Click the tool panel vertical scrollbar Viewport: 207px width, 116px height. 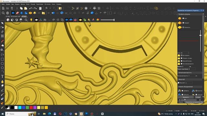[x=203, y=47]
